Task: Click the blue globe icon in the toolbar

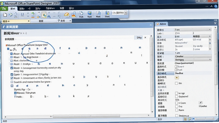Action: (x=10, y=15)
